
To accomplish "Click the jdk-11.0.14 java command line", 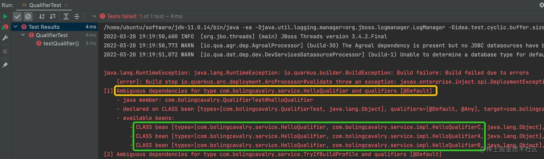I will click(x=323, y=27).
